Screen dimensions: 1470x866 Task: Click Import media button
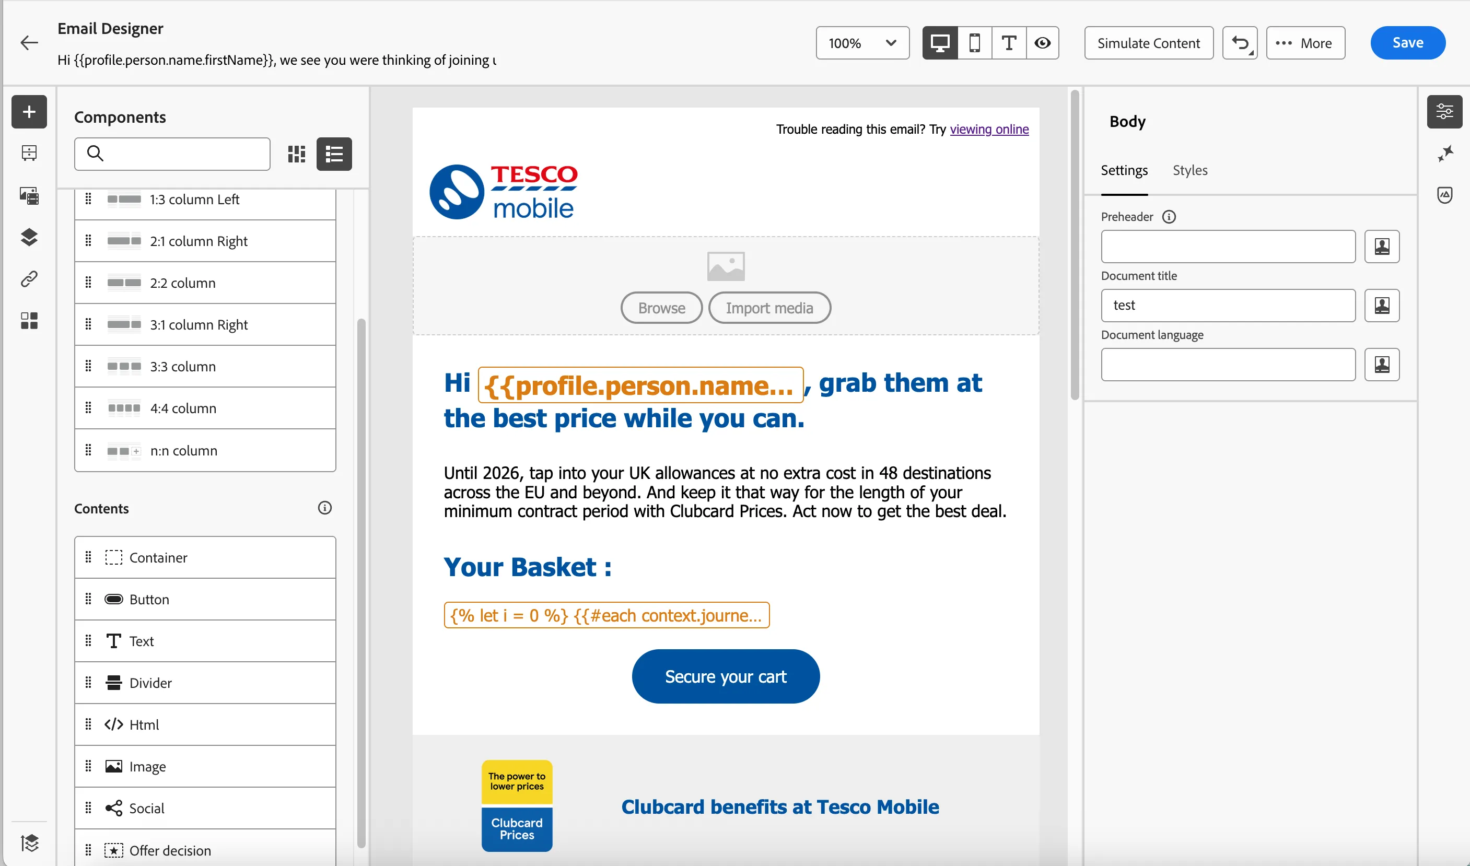tap(769, 308)
